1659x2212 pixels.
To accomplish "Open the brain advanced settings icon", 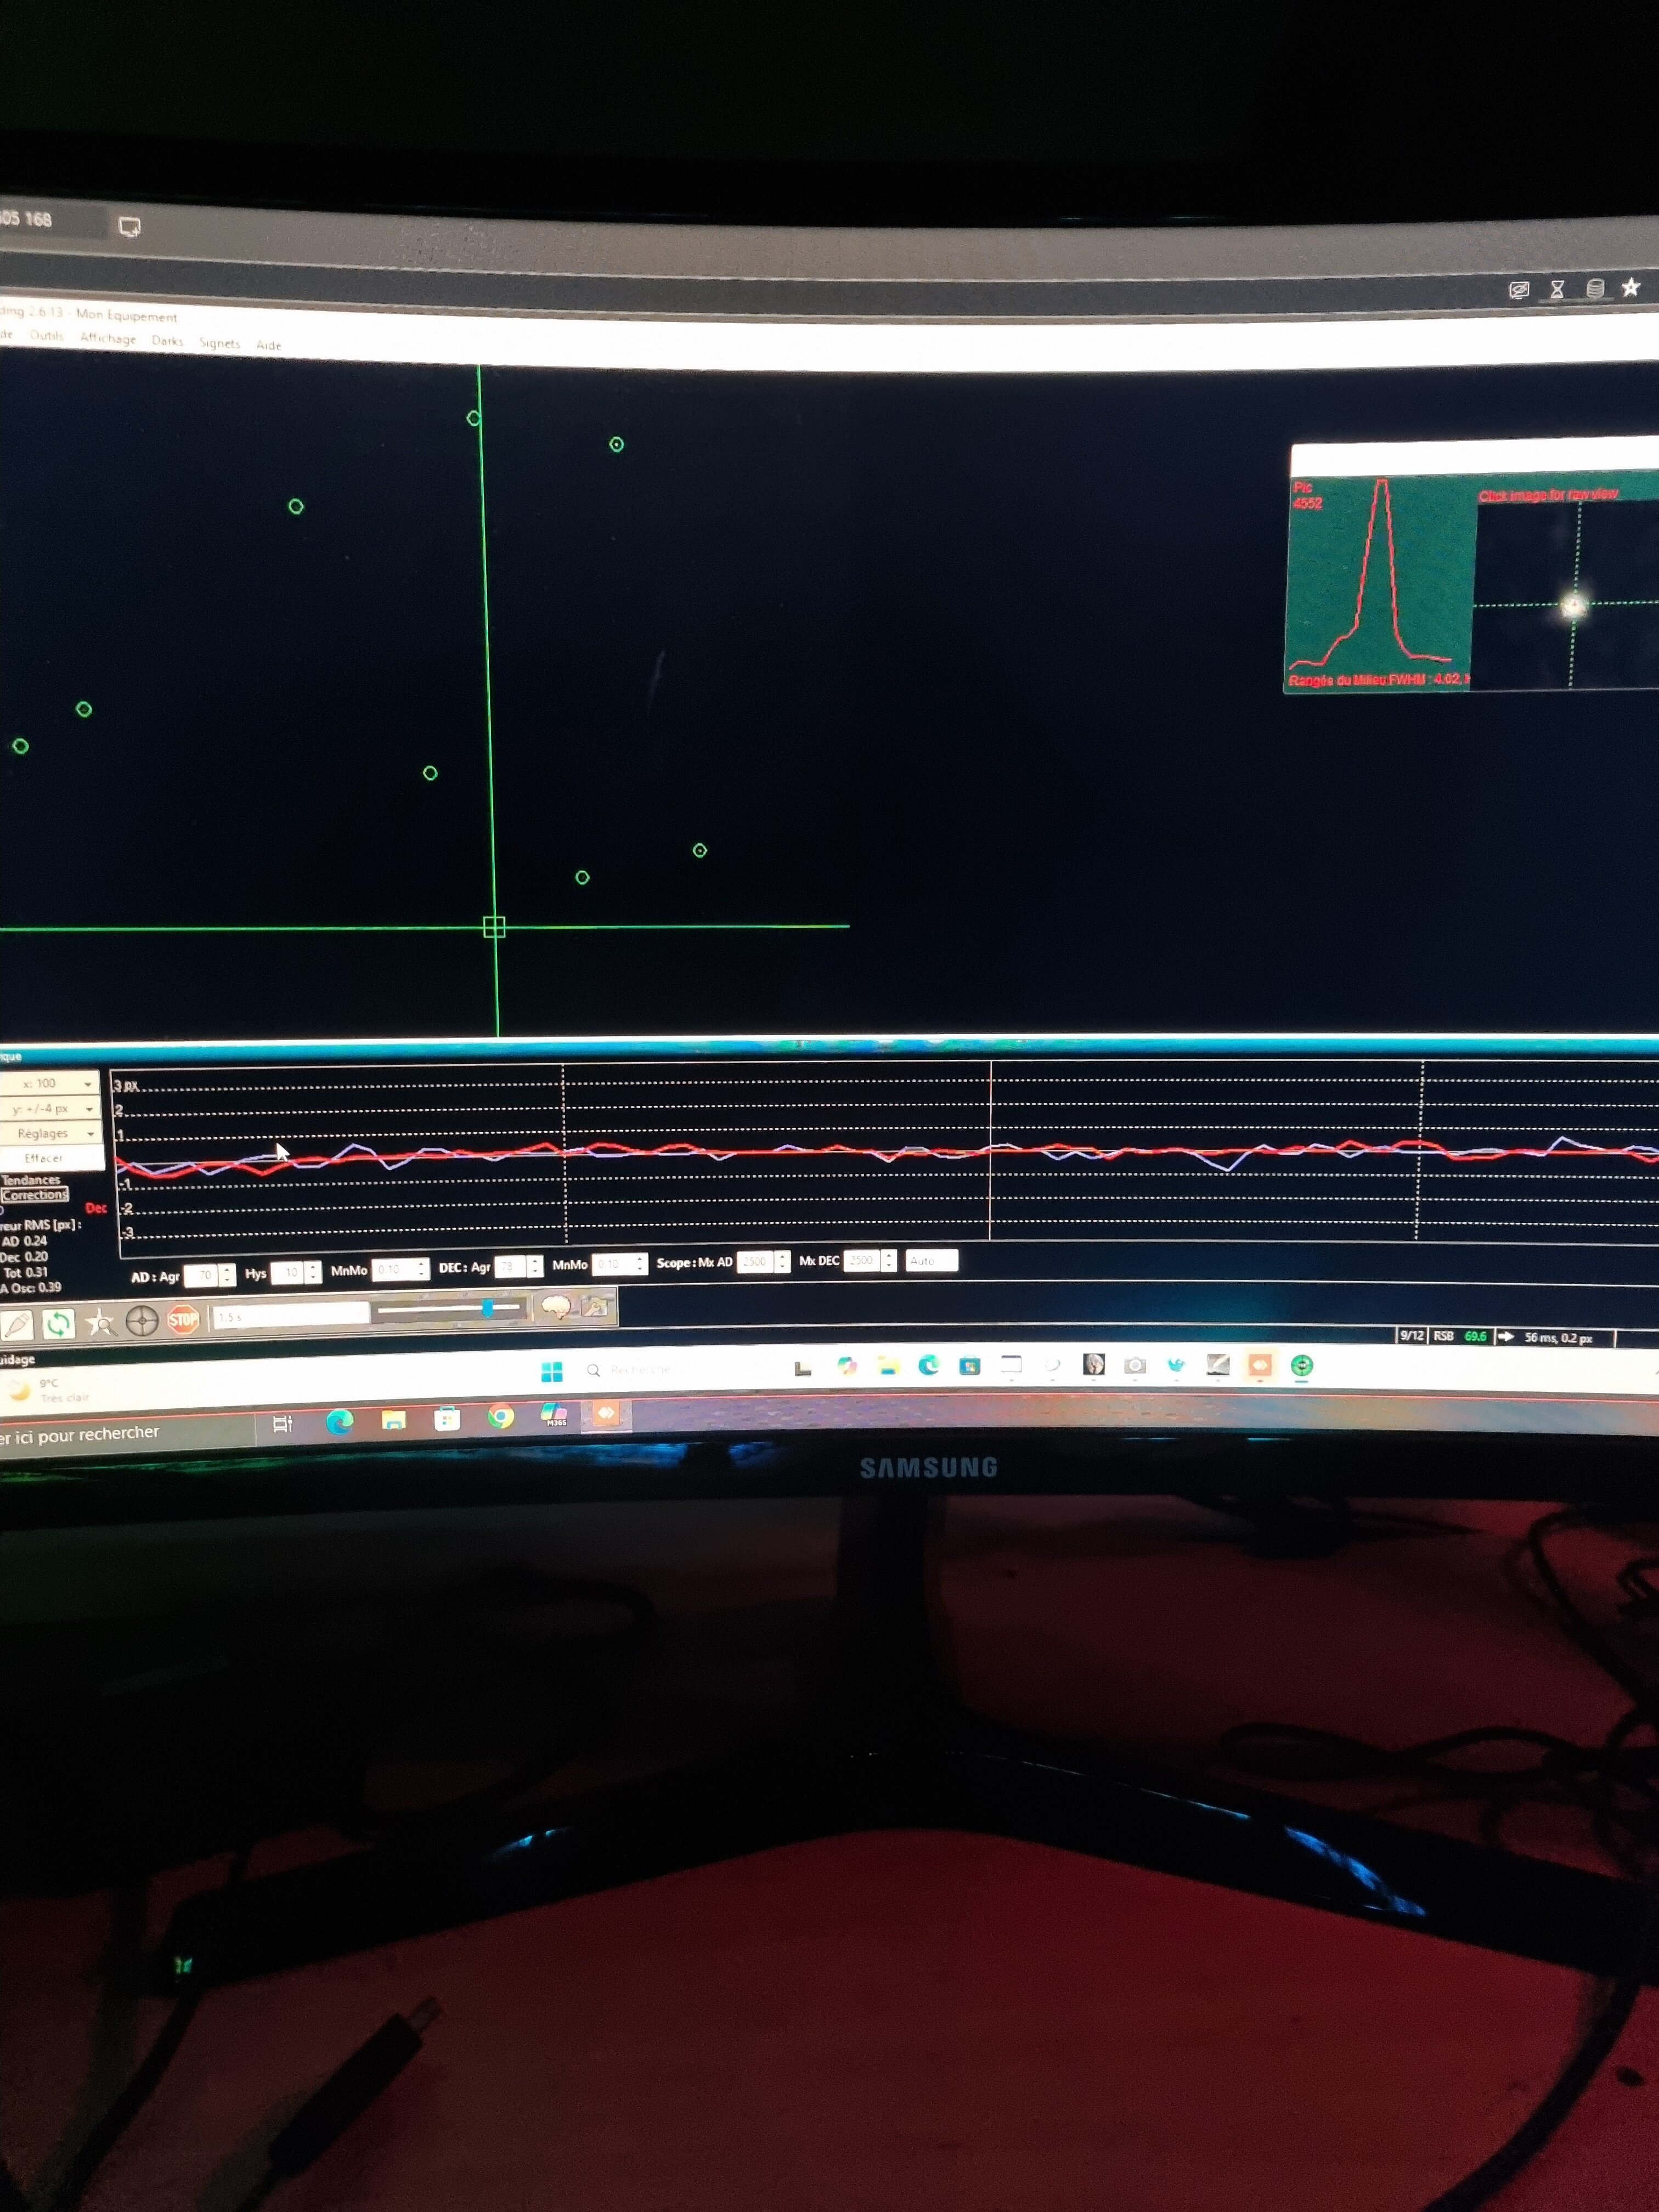I will tap(556, 1307).
